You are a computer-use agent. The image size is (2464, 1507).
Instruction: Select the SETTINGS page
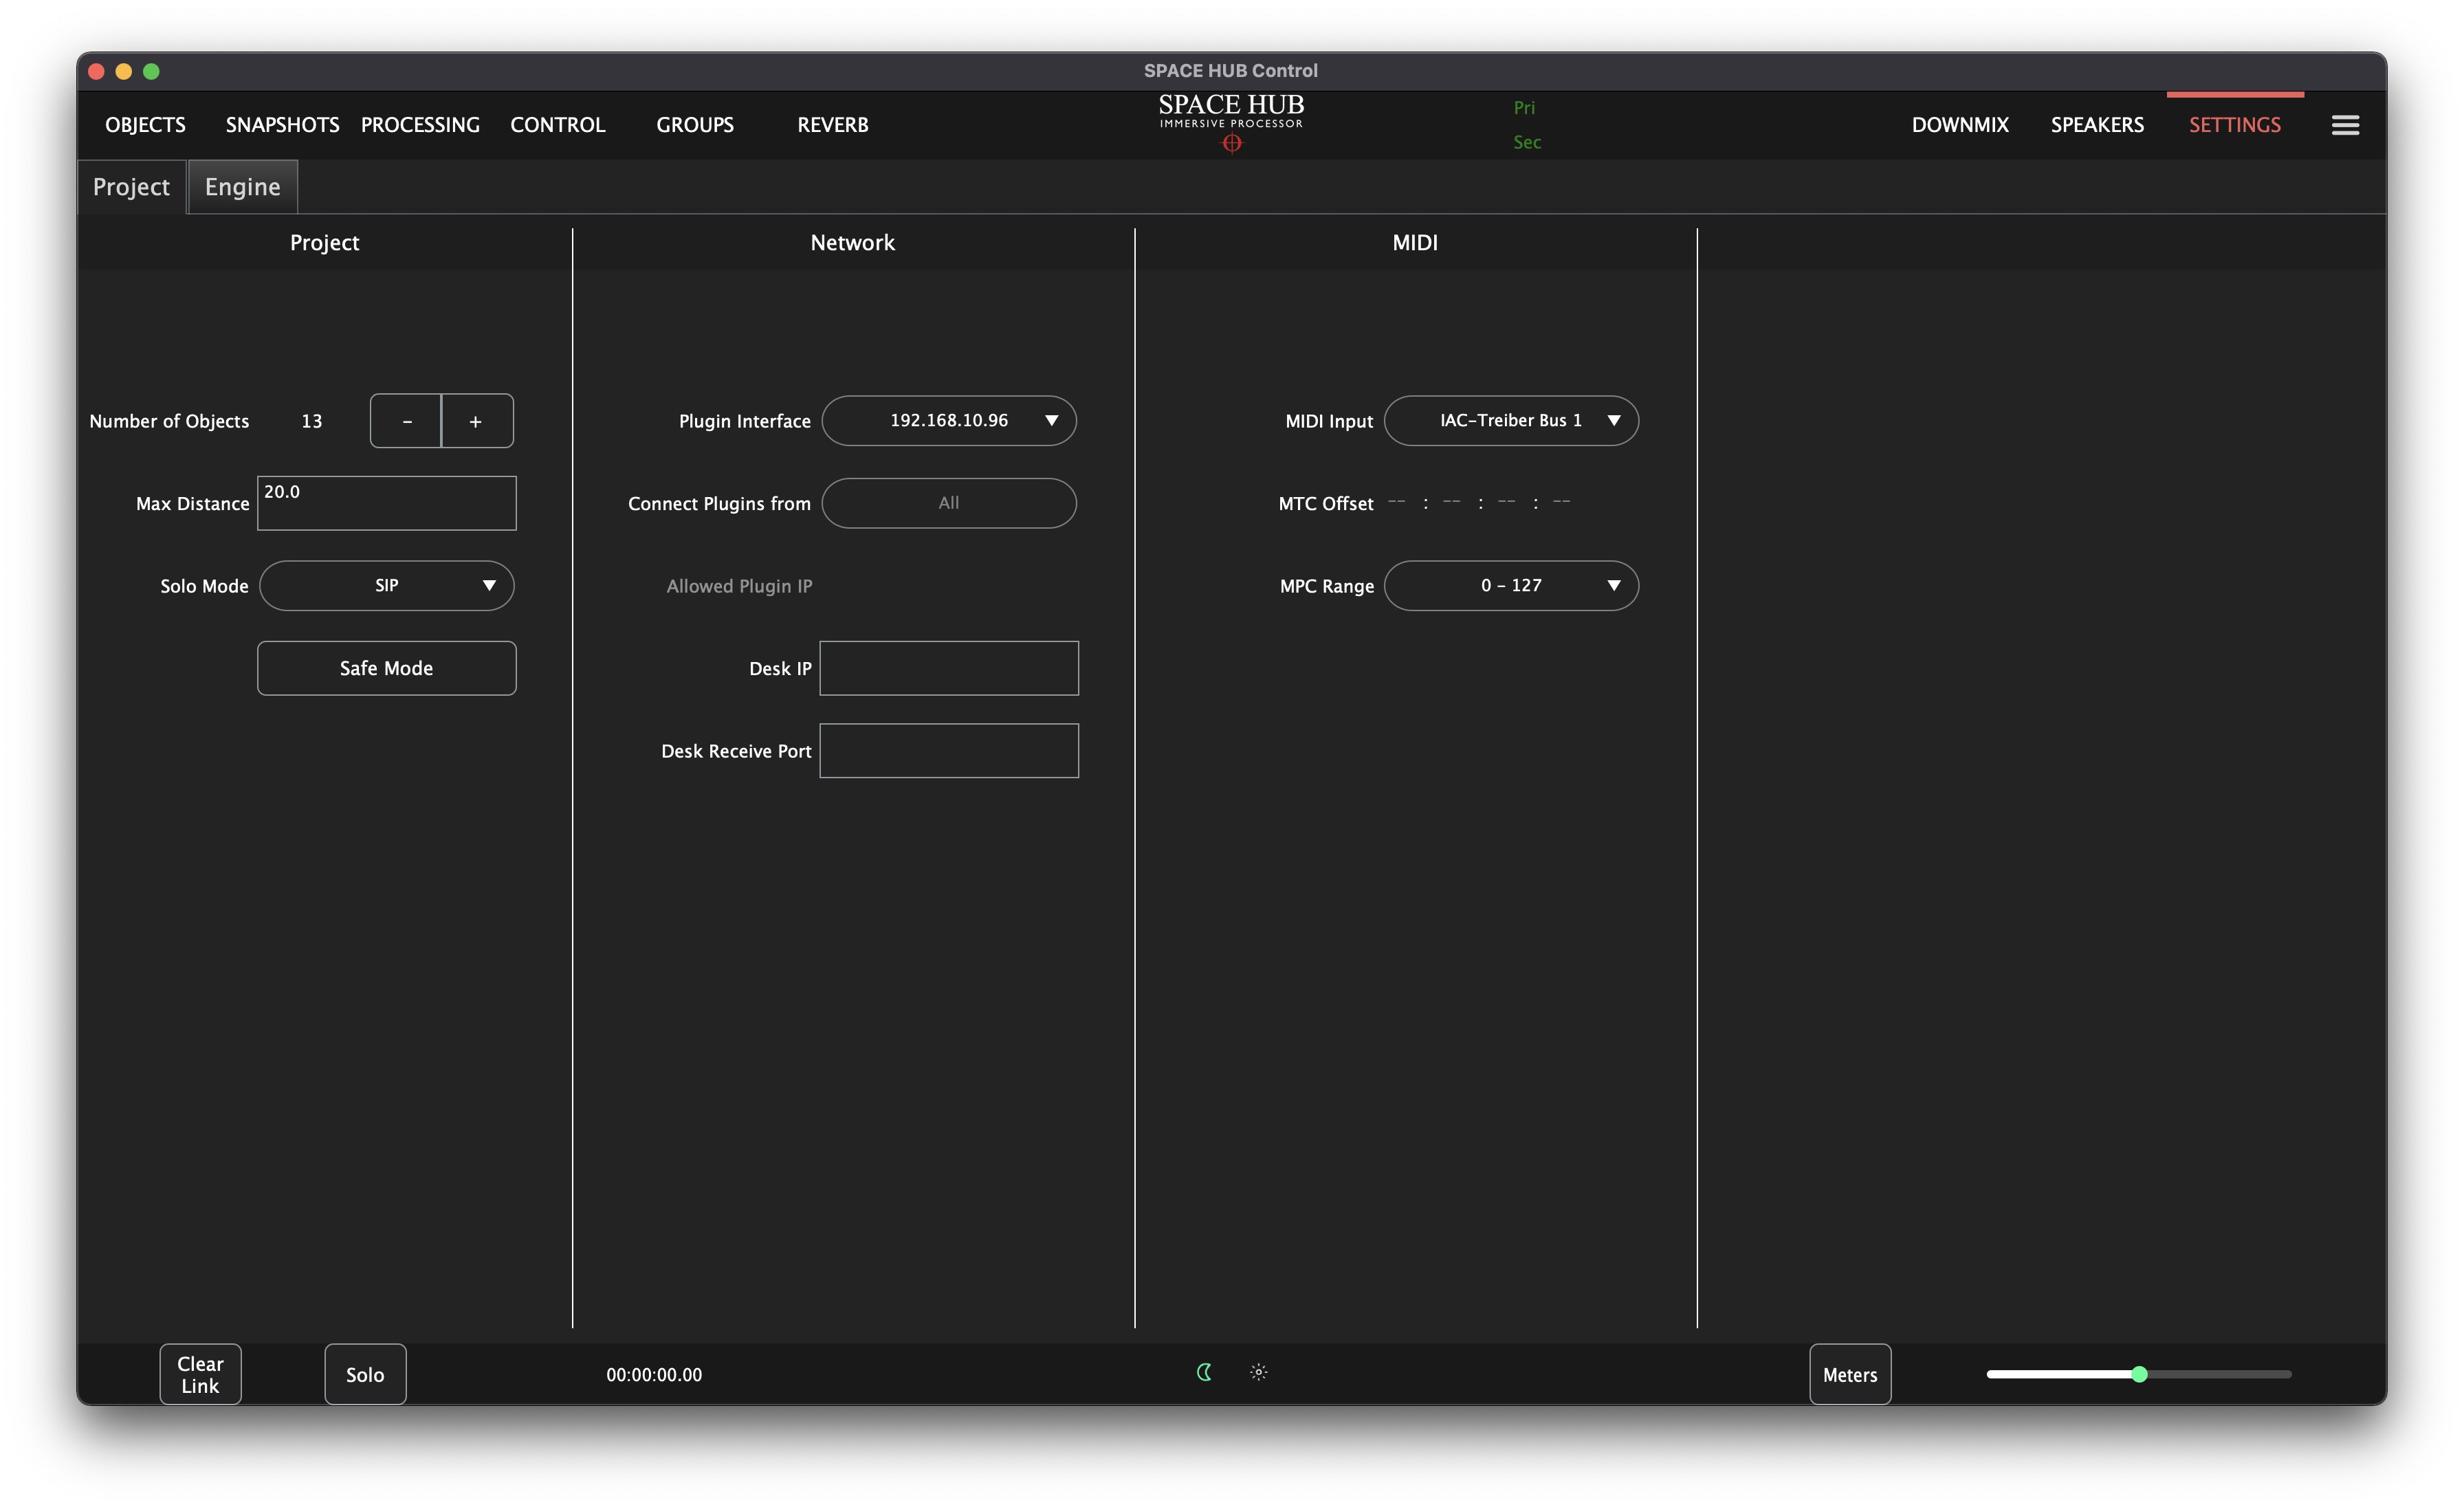tap(2235, 125)
